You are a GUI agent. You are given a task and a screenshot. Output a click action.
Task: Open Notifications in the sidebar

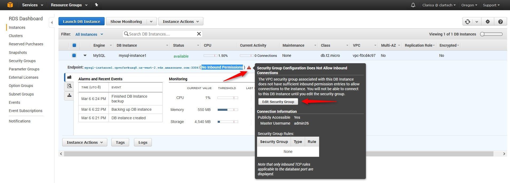click(20, 121)
